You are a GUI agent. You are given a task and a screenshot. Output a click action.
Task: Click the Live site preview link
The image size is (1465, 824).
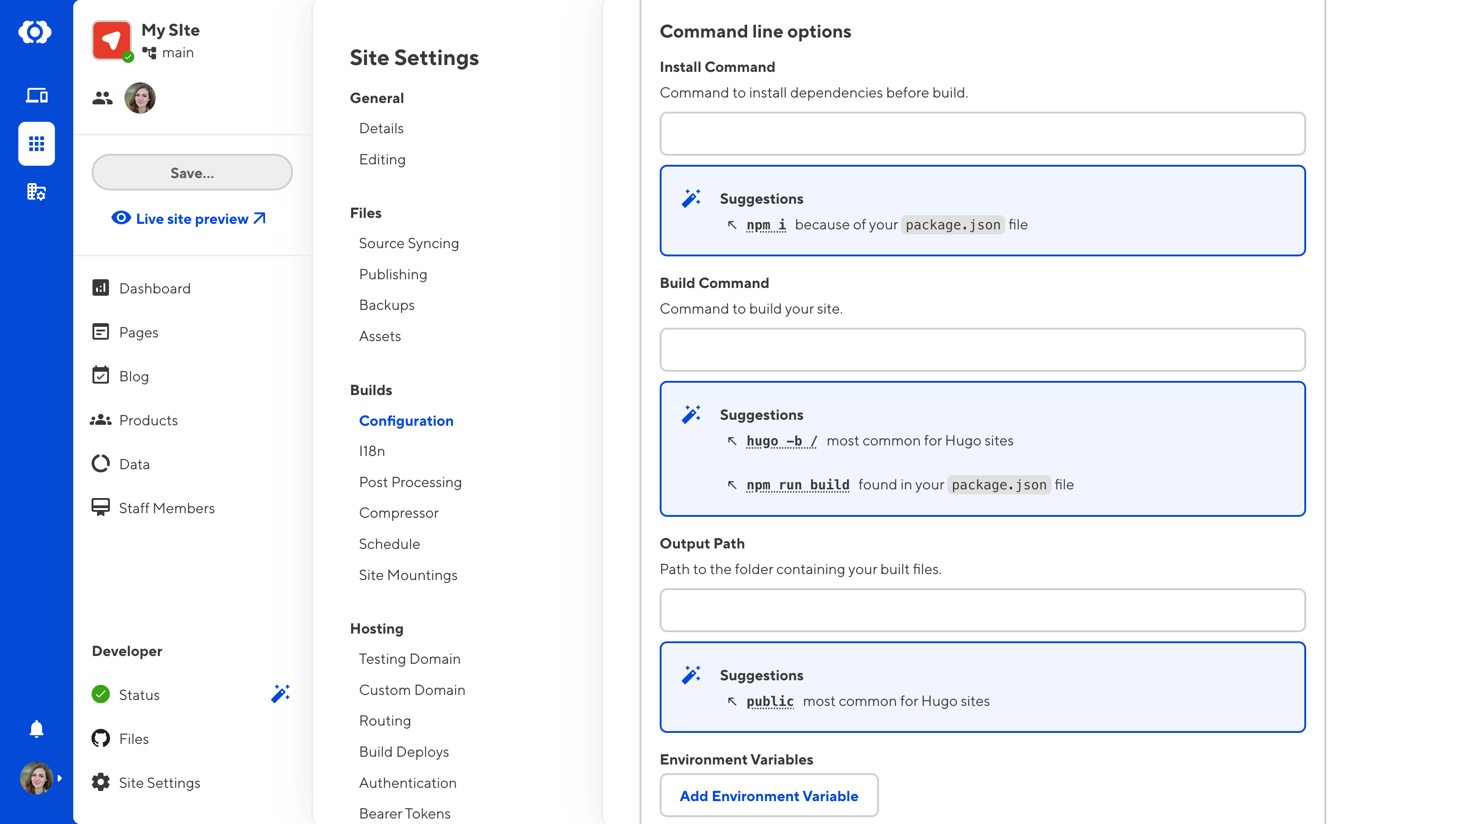point(191,217)
